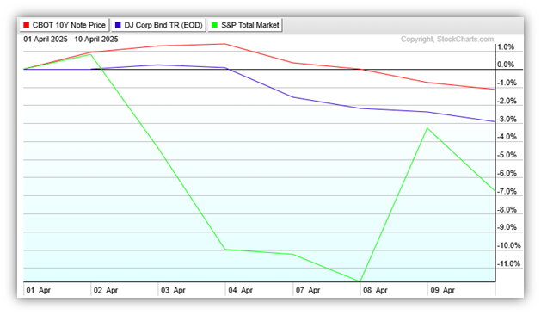Select the S&P Total Market legend tab

click(x=245, y=25)
